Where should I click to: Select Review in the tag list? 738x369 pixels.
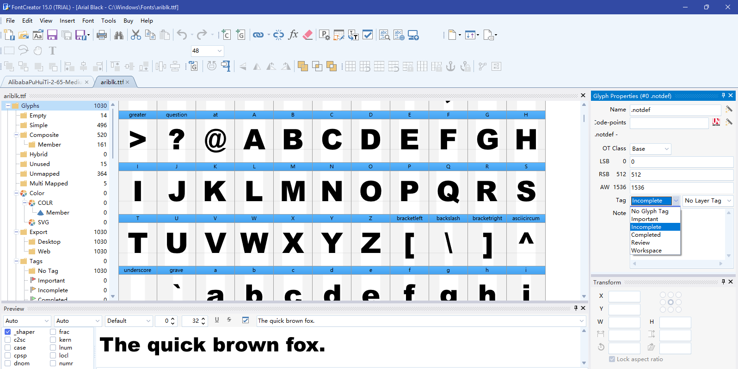tap(655, 242)
